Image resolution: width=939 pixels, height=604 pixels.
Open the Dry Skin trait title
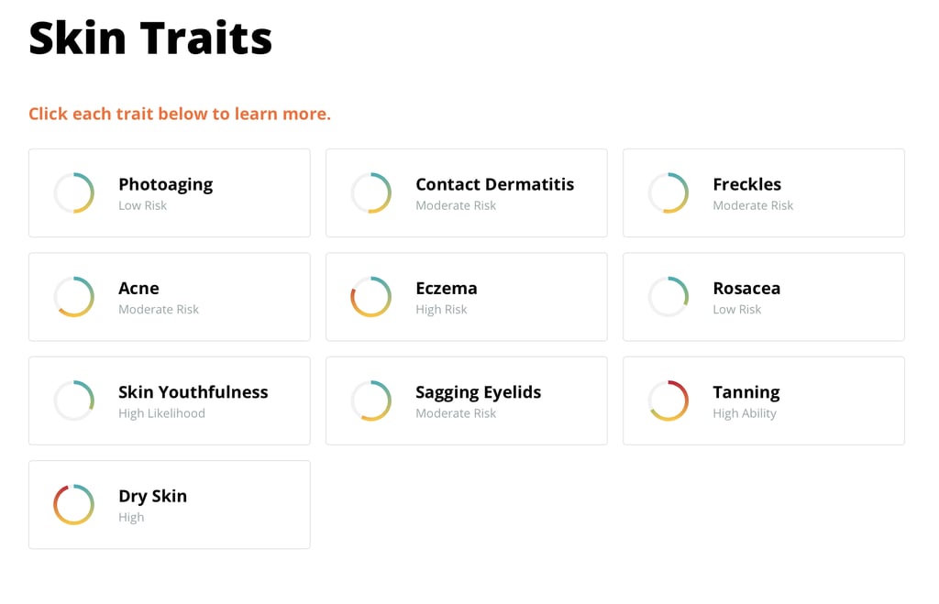pyautogui.click(x=153, y=497)
